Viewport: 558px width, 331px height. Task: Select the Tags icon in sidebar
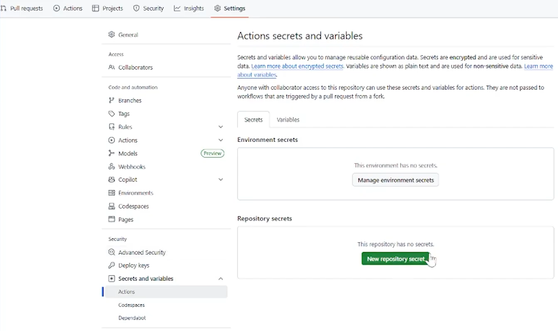(111, 114)
